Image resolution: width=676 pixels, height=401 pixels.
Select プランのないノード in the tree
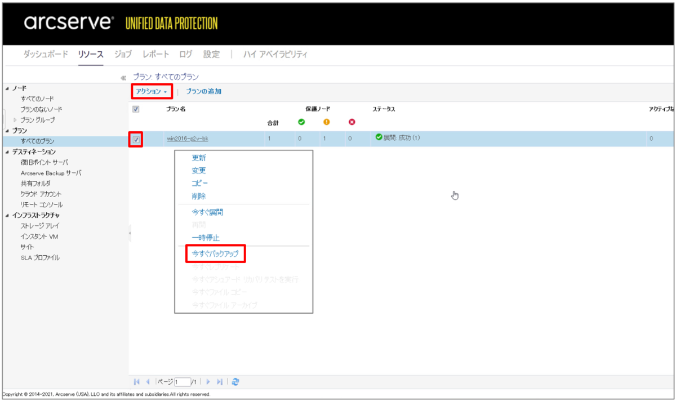pyautogui.click(x=41, y=109)
